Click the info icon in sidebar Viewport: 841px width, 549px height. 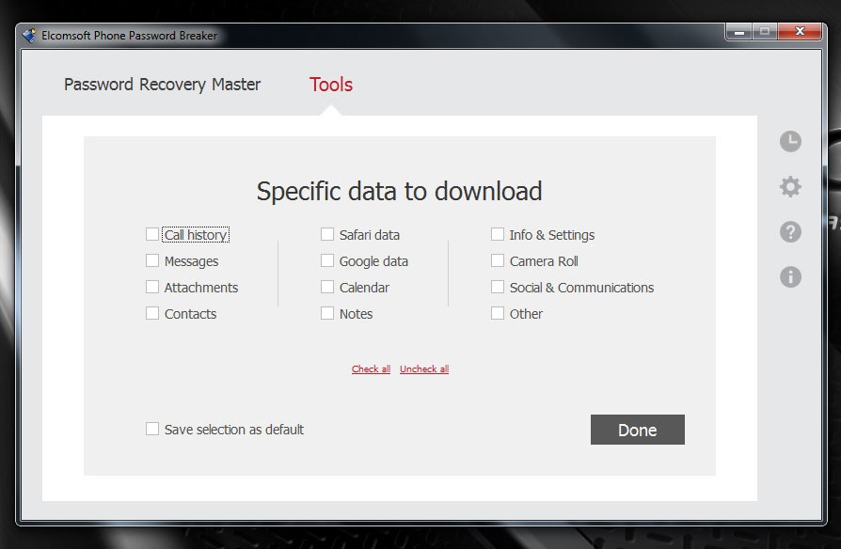click(790, 277)
